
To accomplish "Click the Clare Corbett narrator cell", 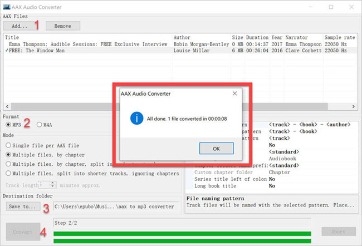I will click(304, 51).
